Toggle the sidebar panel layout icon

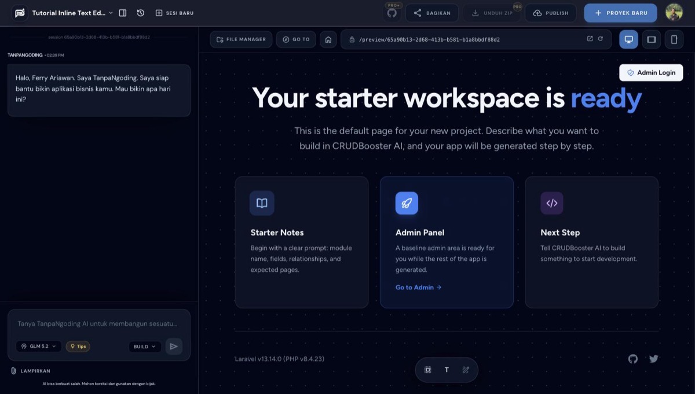coord(123,13)
